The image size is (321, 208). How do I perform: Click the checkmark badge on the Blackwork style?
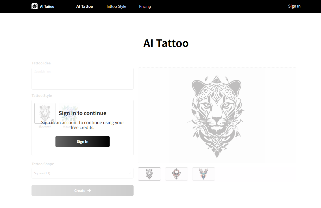click(53, 121)
